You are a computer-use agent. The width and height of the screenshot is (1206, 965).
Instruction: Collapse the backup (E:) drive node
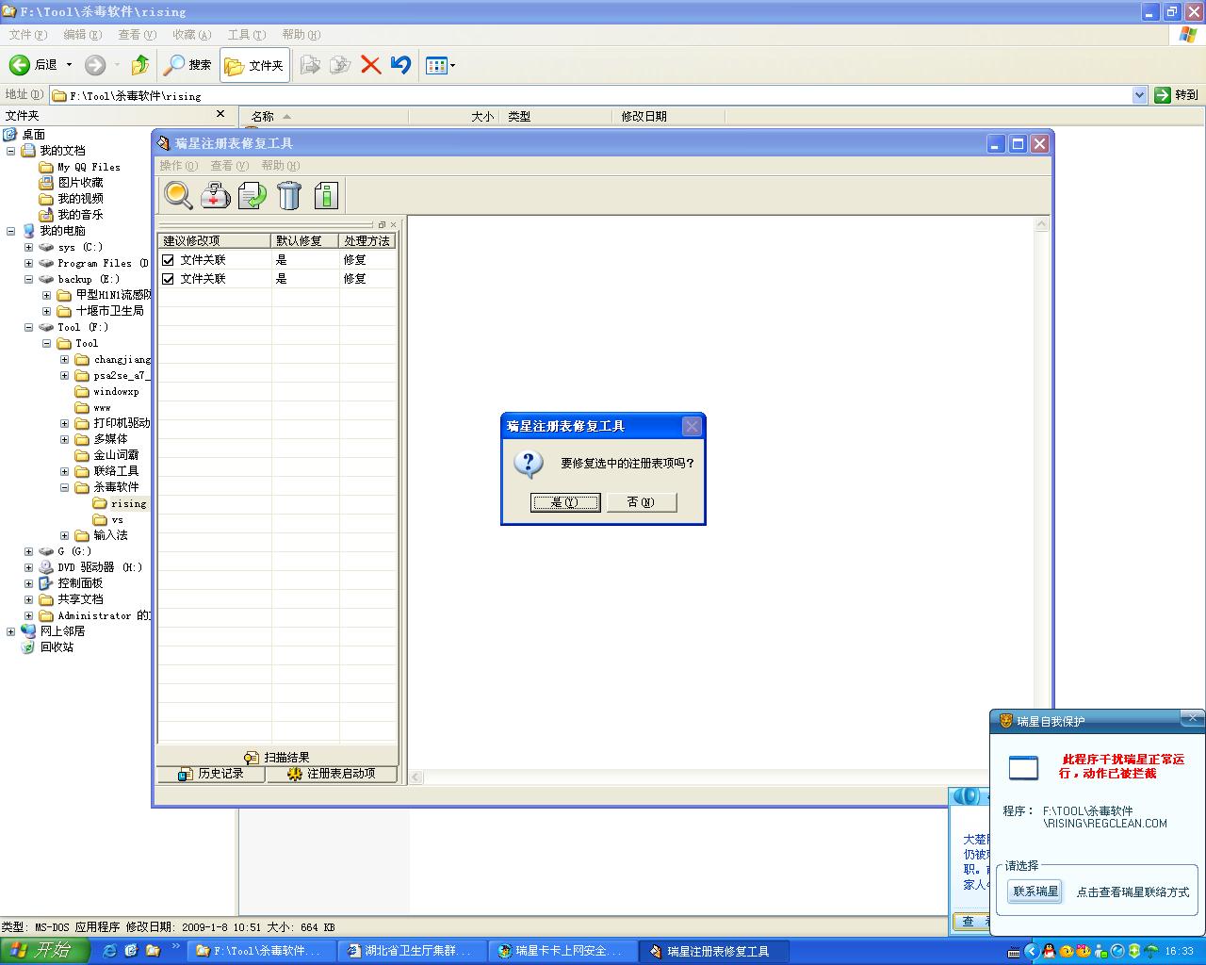tap(28, 279)
